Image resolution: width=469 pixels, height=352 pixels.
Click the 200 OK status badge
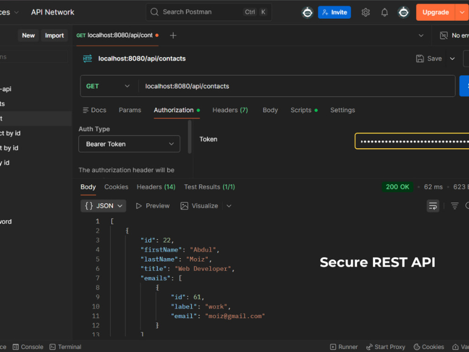coord(397,187)
